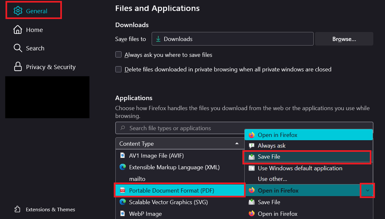This screenshot has width=385, height=219.
Task: Select the WebP Image row
Action: pos(180,214)
